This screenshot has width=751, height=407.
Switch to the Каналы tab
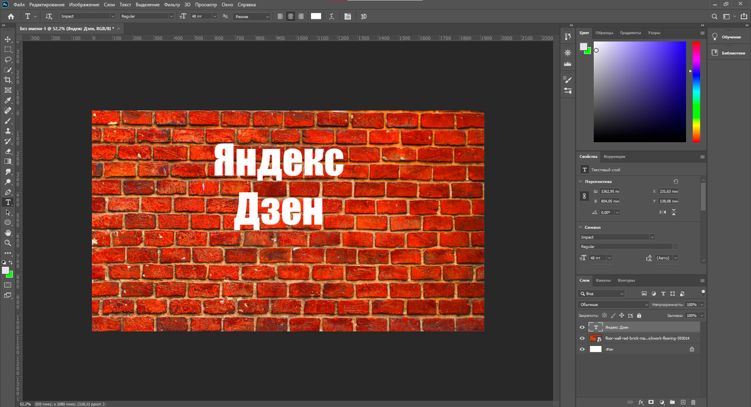(603, 281)
